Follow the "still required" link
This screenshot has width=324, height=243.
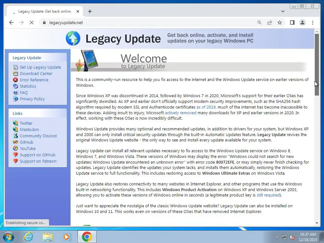268,195
